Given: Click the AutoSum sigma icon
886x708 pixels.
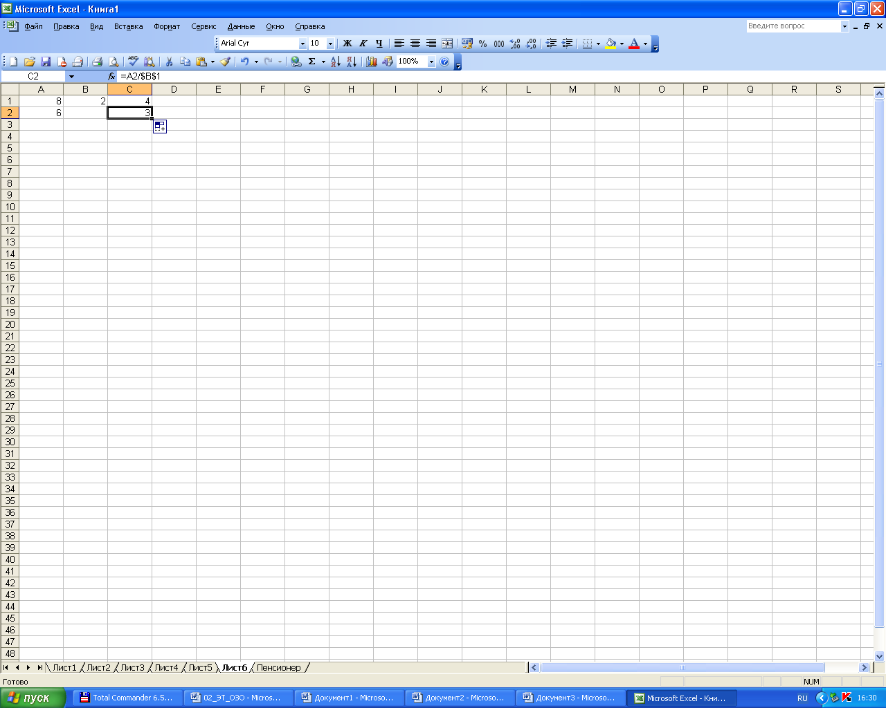Looking at the screenshot, I should click(x=312, y=62).
